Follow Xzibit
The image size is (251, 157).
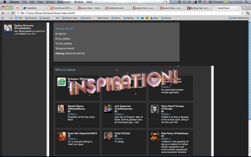[119, 138]
